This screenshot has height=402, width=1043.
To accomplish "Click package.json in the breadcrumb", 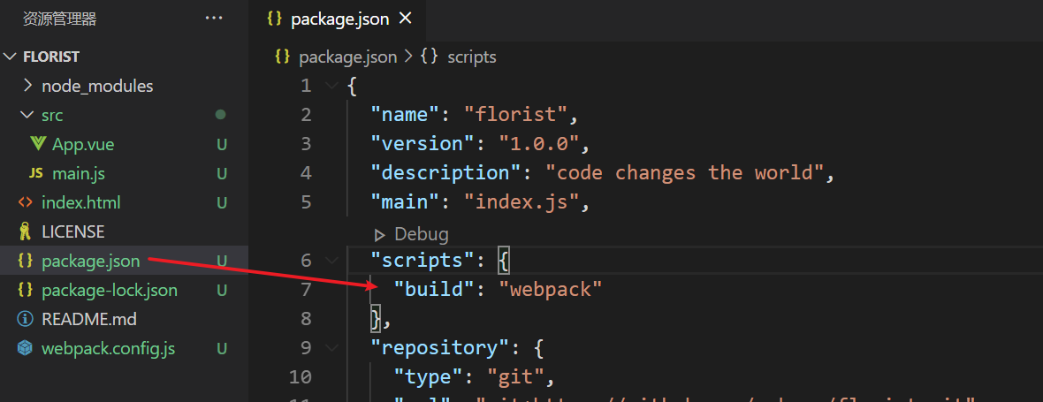I will point(348,57).
